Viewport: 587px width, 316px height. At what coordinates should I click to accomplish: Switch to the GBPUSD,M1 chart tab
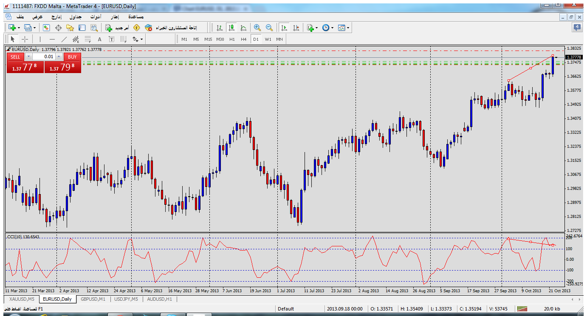coord(93,299)
